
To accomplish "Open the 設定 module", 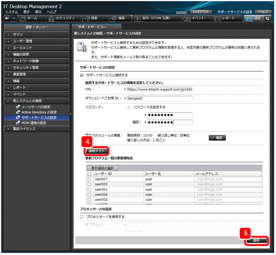I will [x=254, y=18].
